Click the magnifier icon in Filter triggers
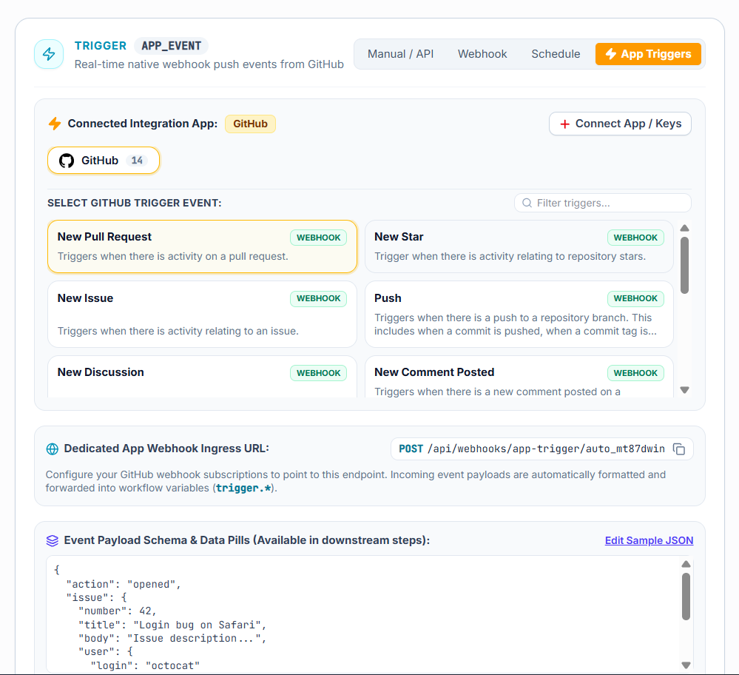The image size is (739, 675). (x=527, y=203)
